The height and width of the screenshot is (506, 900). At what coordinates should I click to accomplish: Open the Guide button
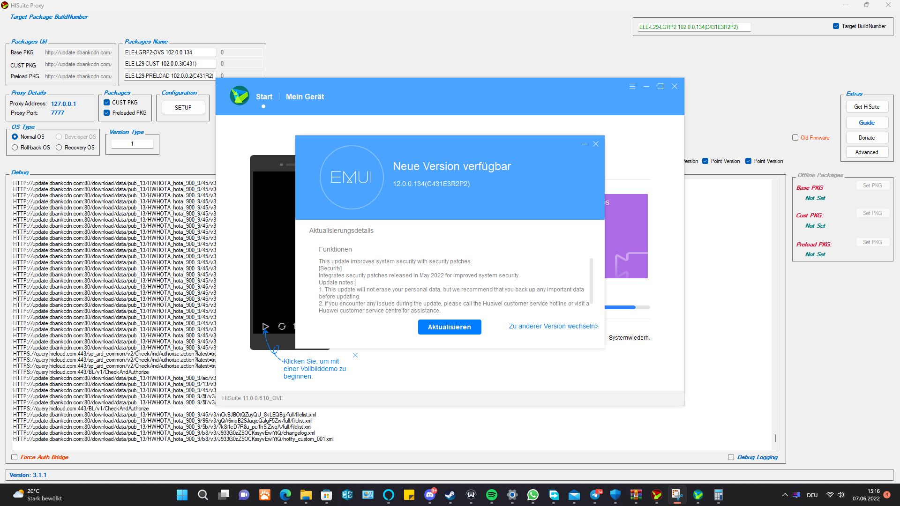pos(867,123)
